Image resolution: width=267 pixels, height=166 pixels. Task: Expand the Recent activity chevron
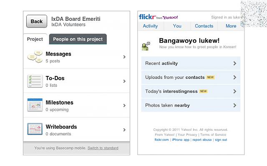tap(235, 63)
